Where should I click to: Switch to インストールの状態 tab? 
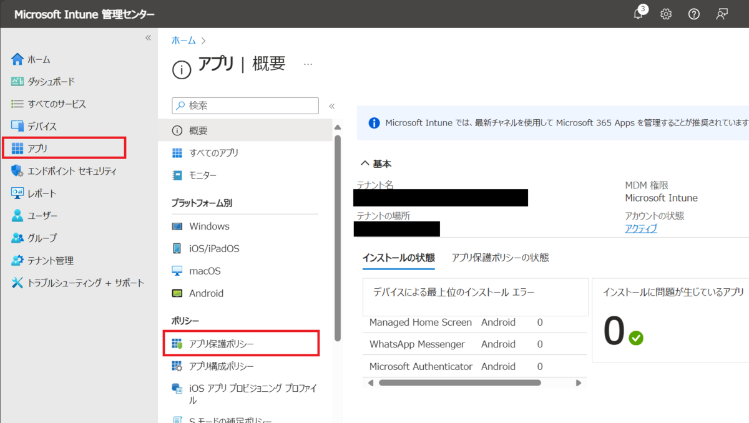398,258
